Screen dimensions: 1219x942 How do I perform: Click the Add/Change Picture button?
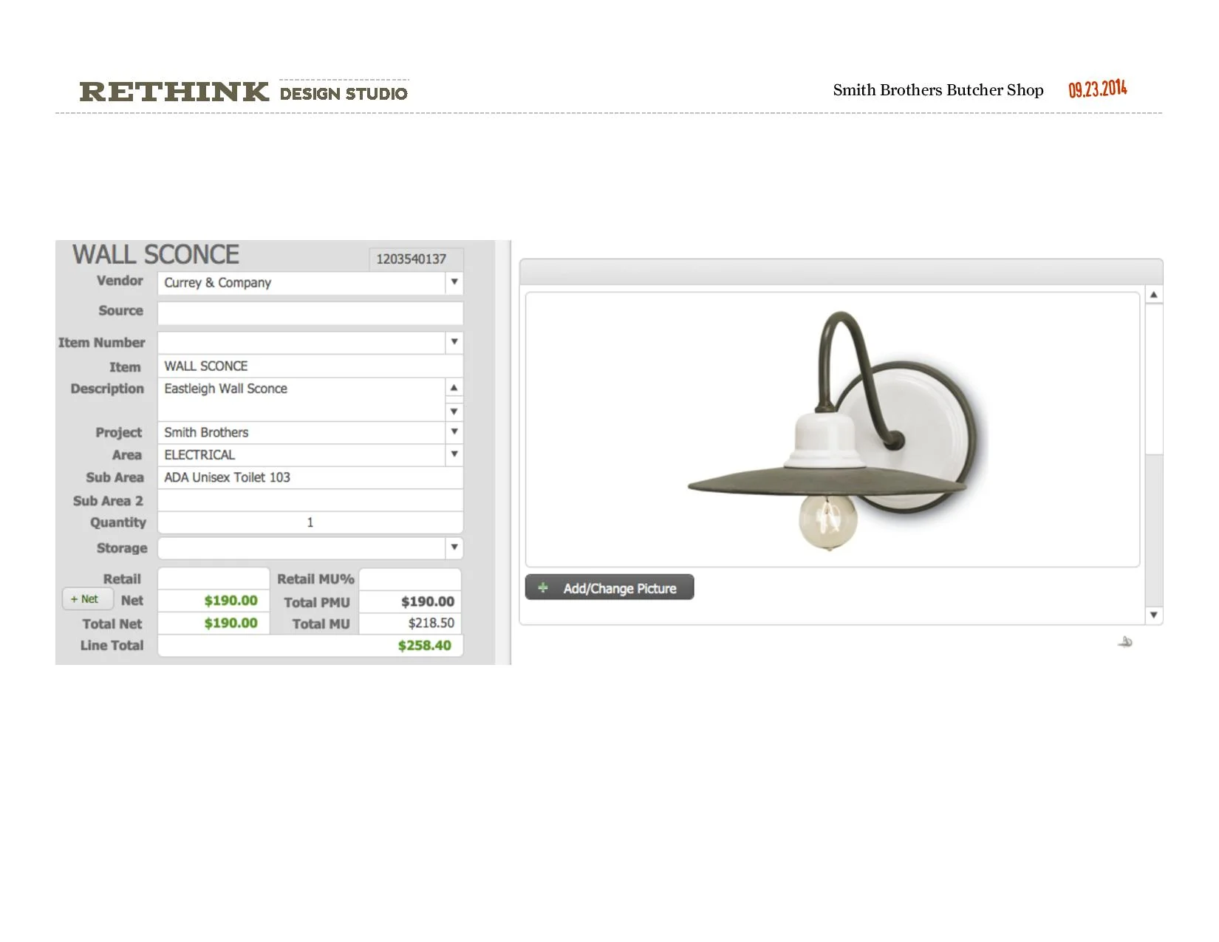tap(609, 588)
